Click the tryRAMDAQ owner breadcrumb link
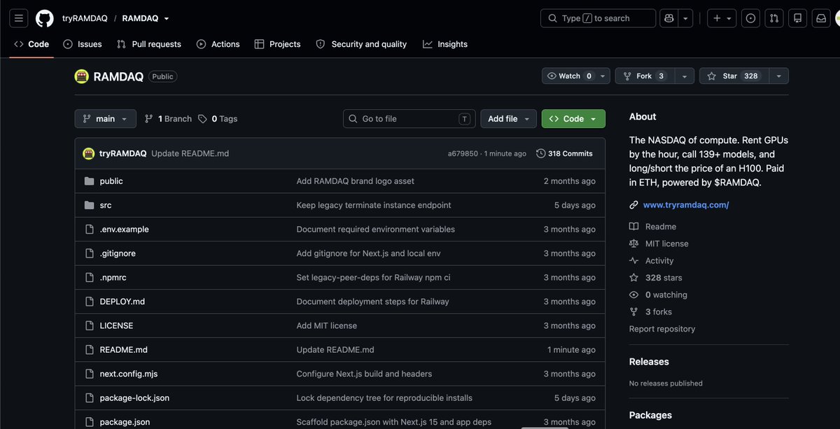This screenshot has height=429, width=840. [x=85, y=18]
